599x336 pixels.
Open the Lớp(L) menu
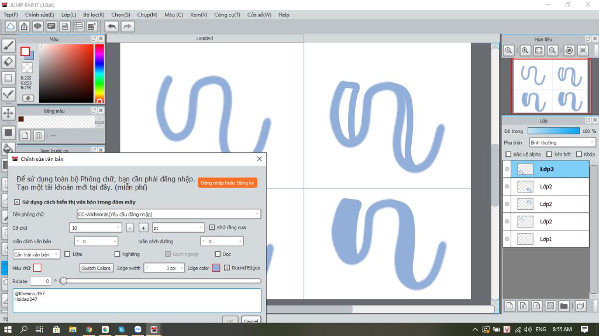pyautogui.click(x=69, y=15)
